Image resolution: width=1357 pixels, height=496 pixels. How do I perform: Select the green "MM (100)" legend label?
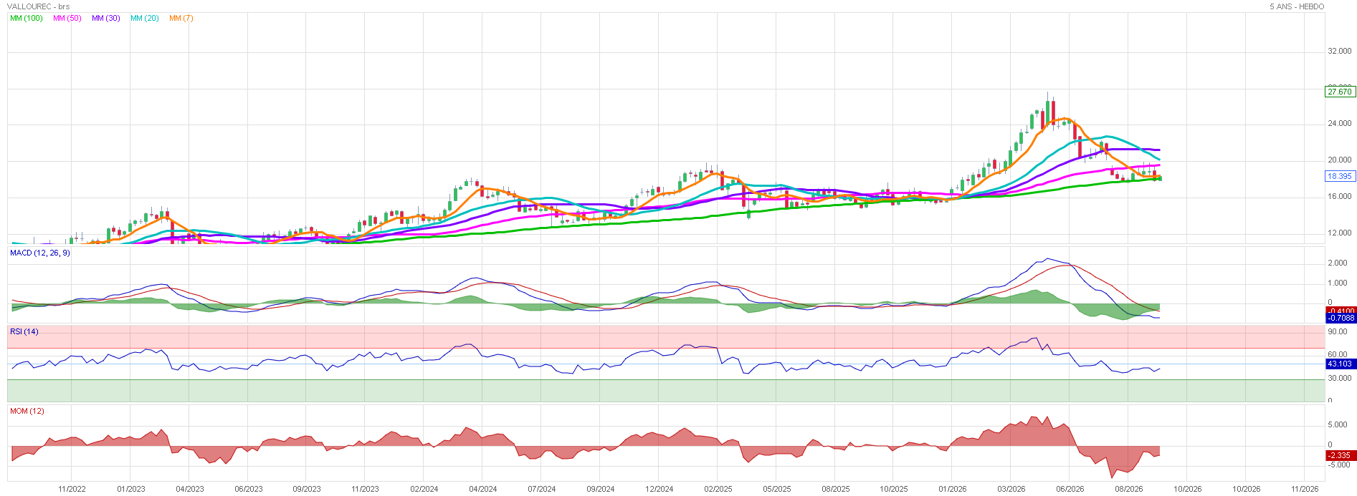coord(27,18)
